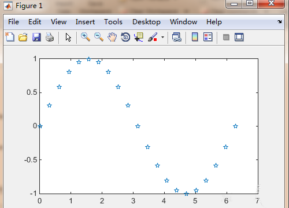Open the File menu
This screenshot has width=289, height=208.
(x=13, y=22)
